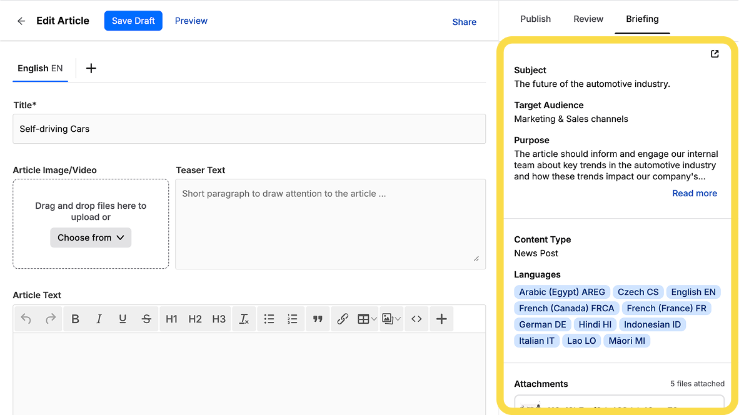The width and height of the screenshot is (739, 415).
Task: Switch to the Publish tab
Action: click(x=535, y=19)
